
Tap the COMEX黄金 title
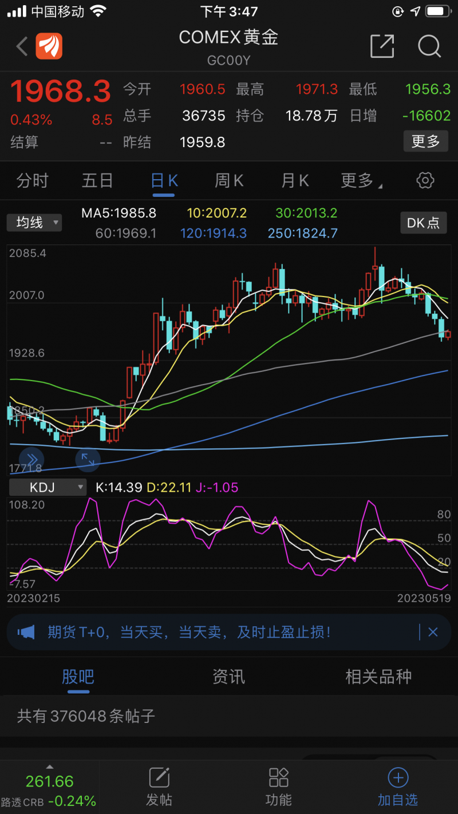tap(228, 37)
